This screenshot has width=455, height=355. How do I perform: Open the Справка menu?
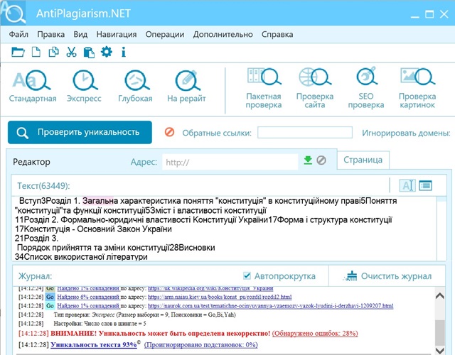[x=277, y=35]
